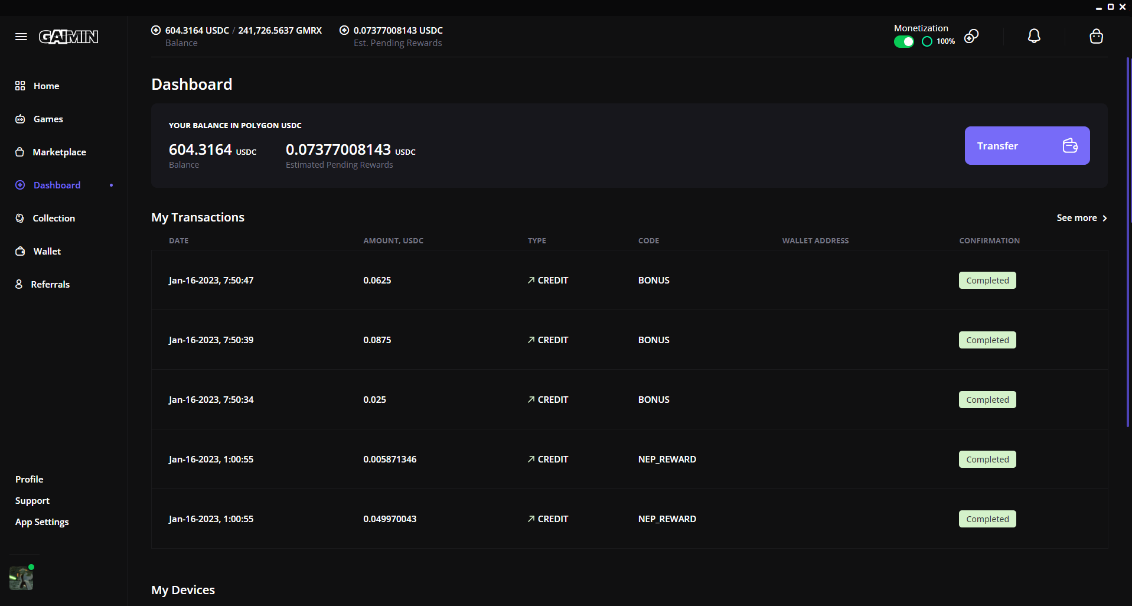Image resolution: width=1132 pixels, height=606 pixels.
Task: Click the 100% monetization level circle
Action: click(927, 41)
